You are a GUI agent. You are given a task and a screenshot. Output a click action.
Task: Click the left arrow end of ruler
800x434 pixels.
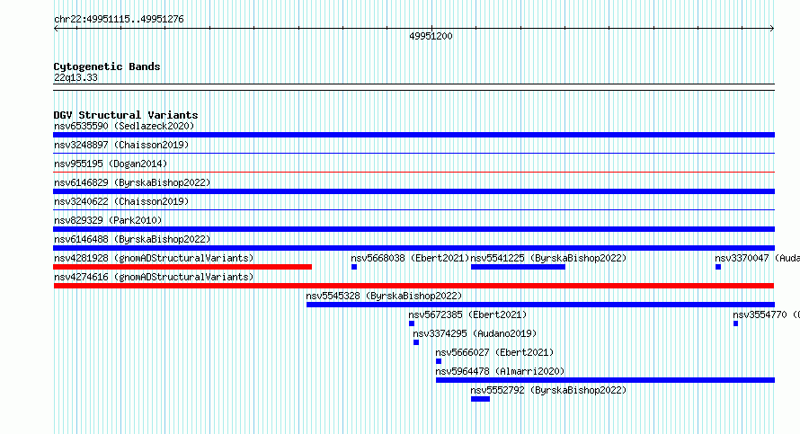pyautogui.click(x=56, y=29)
